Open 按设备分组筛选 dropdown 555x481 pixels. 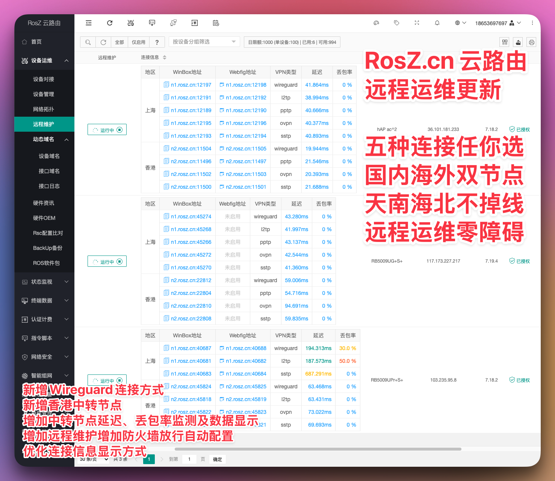204,42
